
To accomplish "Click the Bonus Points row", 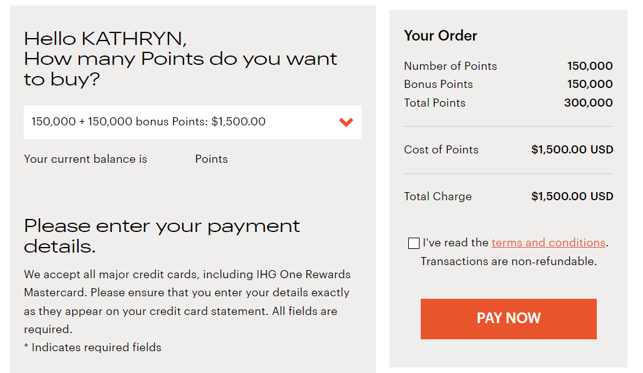I will [438, 84].
